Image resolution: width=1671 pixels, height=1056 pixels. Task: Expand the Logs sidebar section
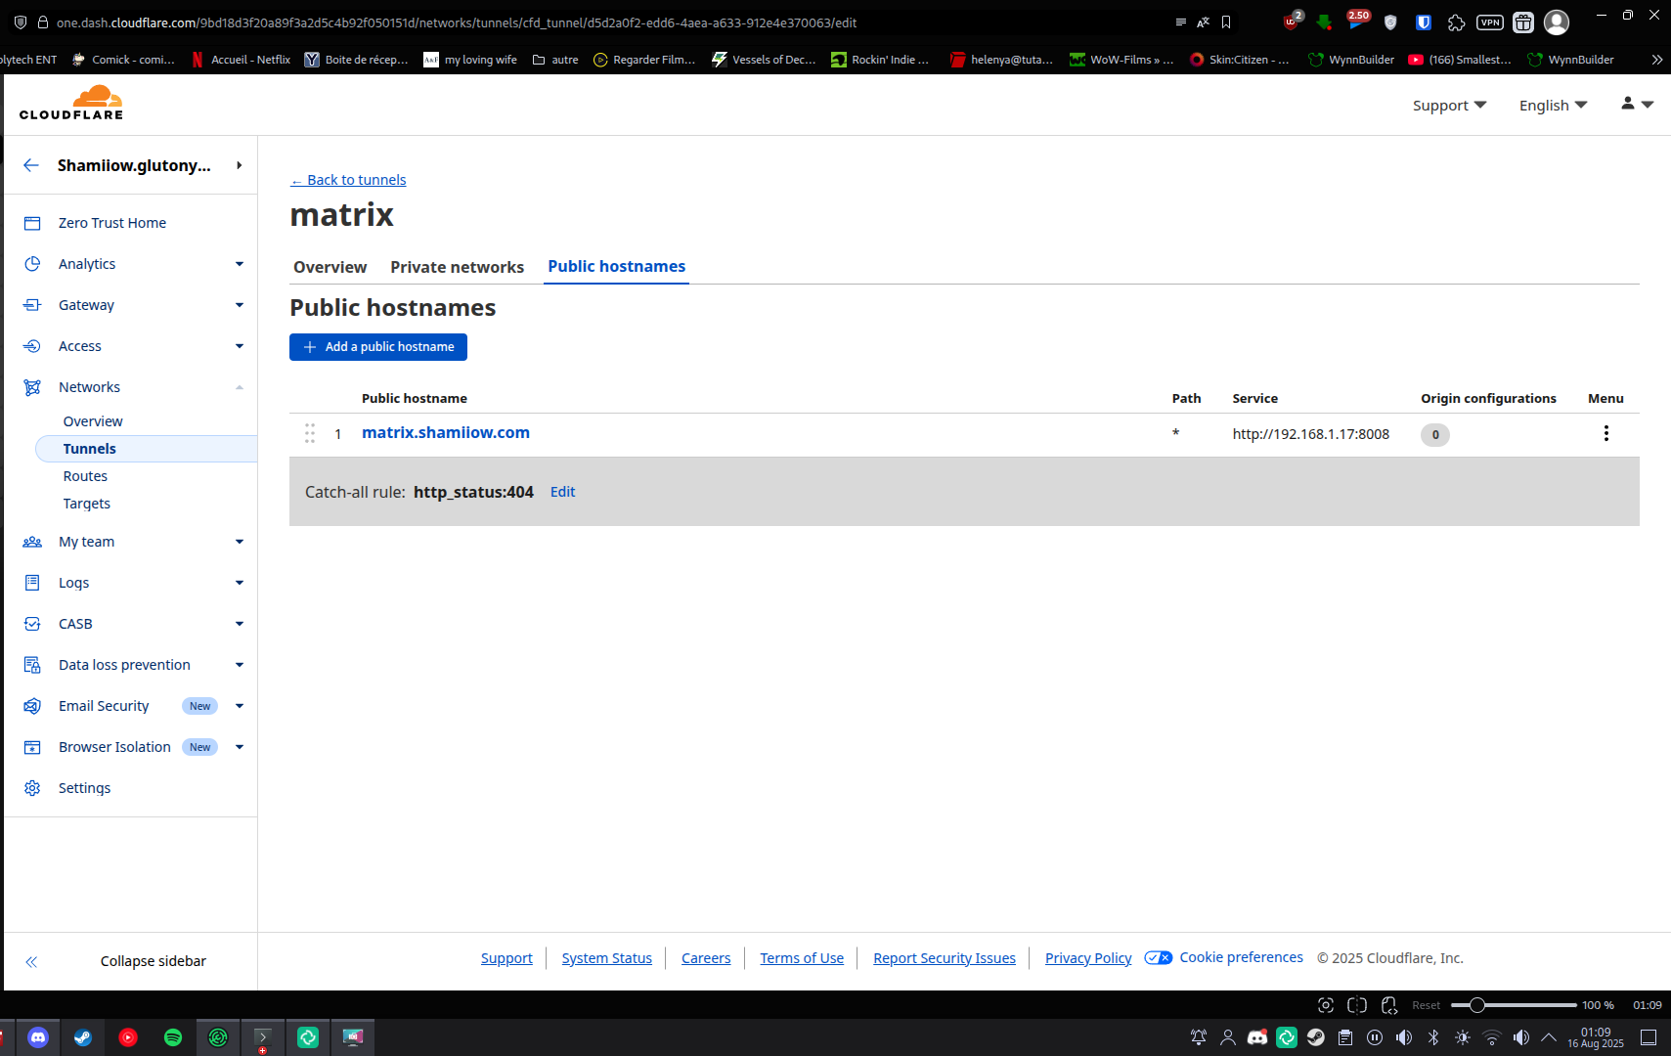pyautogui.click(x=240, y=583)
